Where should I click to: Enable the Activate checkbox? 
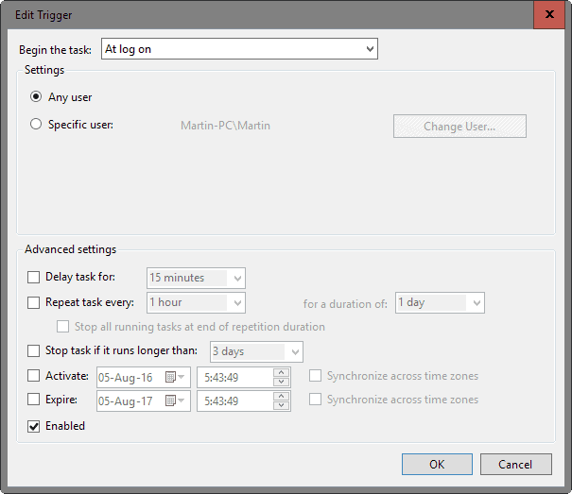point(35,376)
